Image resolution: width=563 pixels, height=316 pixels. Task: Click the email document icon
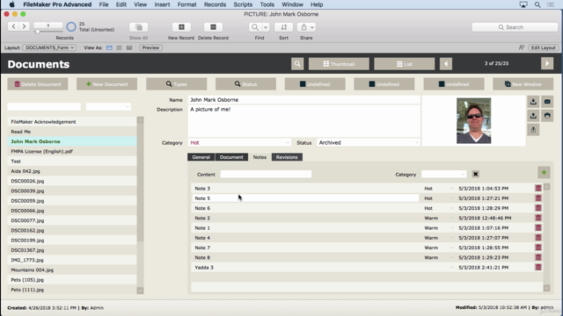pos(547,102)
